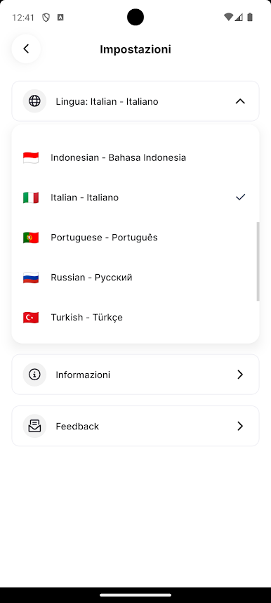Image resolution: width=271 pixels, height=603 pixels.
Task: Click the Russian flag icon
Action: click(31, 278)
